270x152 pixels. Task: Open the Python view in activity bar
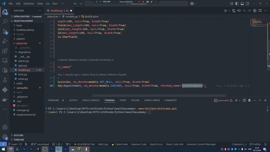coord(5,90)
